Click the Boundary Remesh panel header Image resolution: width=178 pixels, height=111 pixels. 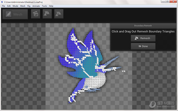pyautogui.click(x=143, y=26)
